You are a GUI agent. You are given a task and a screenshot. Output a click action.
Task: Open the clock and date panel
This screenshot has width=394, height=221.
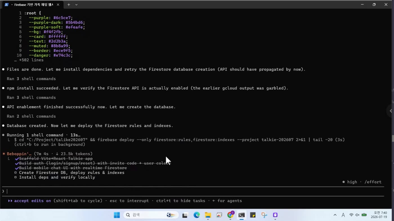click(379, 215)
